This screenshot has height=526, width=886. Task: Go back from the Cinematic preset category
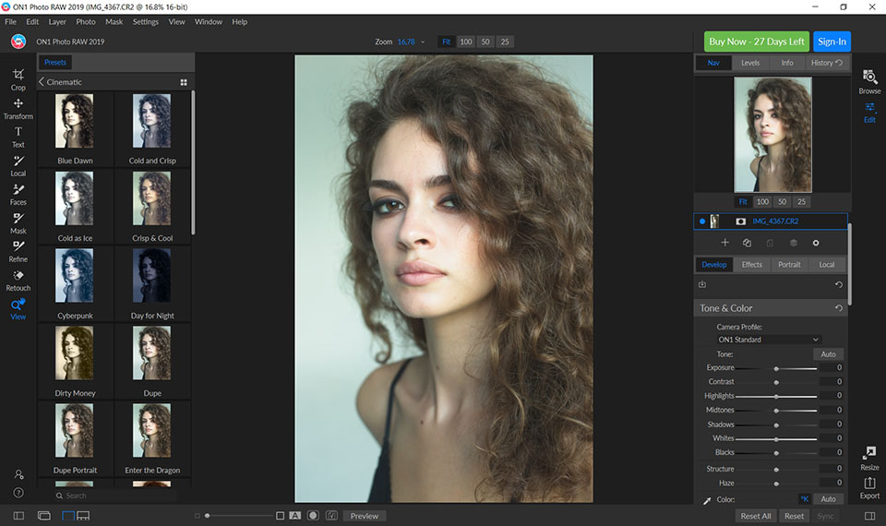pos(42,82)
